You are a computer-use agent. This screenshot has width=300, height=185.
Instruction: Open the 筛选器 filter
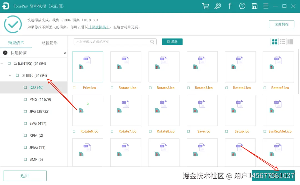point(172,41)
